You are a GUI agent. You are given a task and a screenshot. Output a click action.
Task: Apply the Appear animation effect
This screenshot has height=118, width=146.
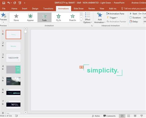point(30,17)
